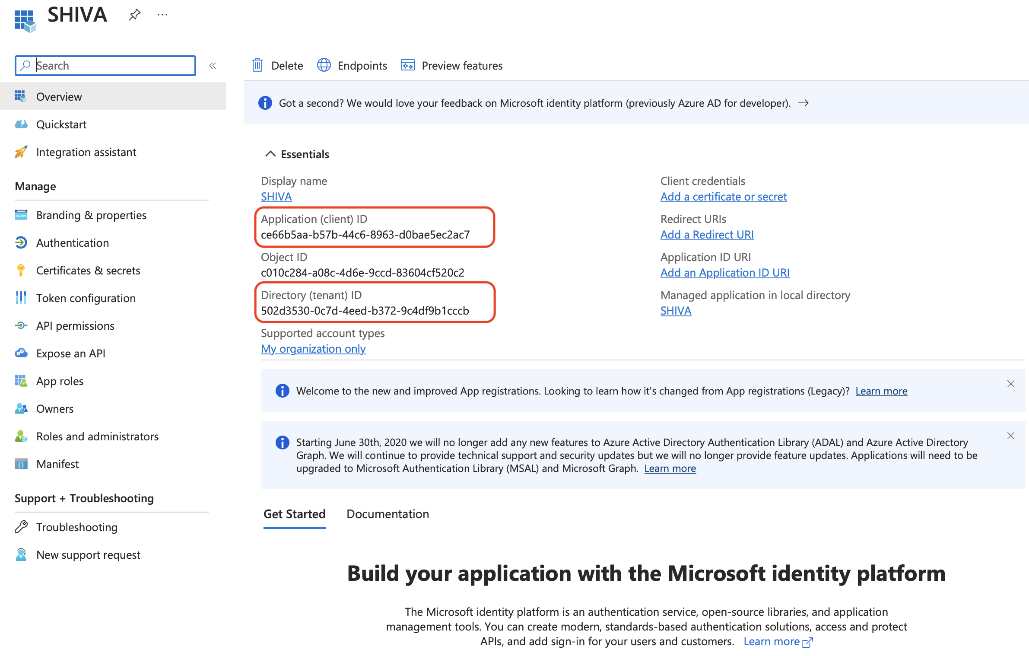Open the more options ellipsis menu
1029x656 pixels.
(x=162, y=15)
